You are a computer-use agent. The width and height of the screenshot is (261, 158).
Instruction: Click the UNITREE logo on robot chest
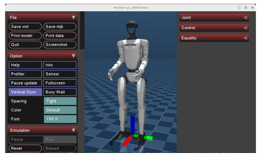(130, 45)
